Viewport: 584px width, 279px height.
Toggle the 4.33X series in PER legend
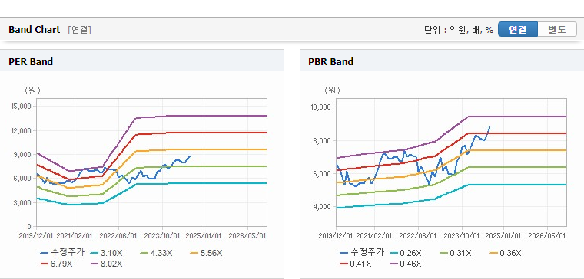156,253
